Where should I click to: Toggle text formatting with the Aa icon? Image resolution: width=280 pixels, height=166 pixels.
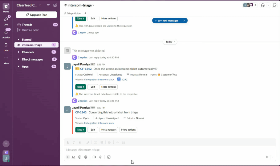point(73,157)
